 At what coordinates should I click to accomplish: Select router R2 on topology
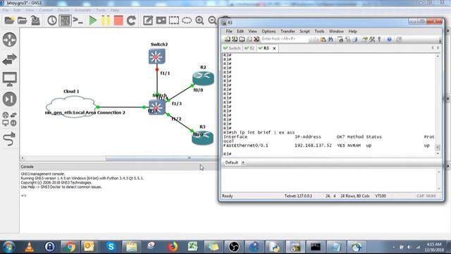203,78
